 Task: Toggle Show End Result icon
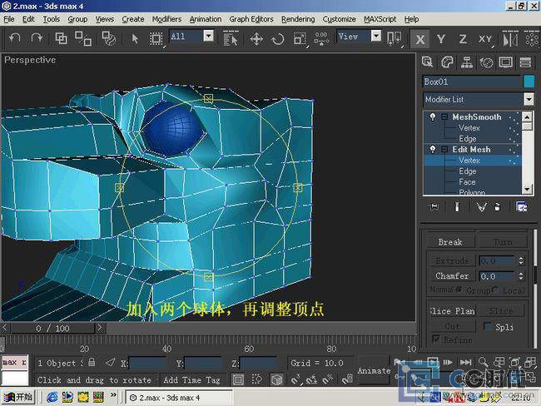click(x=457, y=206)
